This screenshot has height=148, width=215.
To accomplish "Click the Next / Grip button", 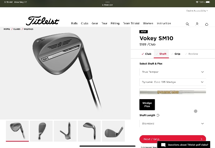I will [173, 139].
